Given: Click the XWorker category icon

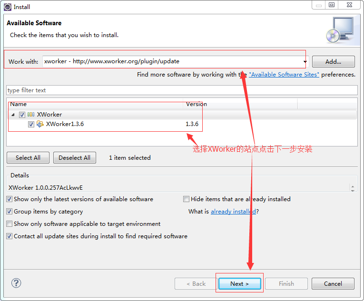Looking at the screenshot, I should pos(31,115).
